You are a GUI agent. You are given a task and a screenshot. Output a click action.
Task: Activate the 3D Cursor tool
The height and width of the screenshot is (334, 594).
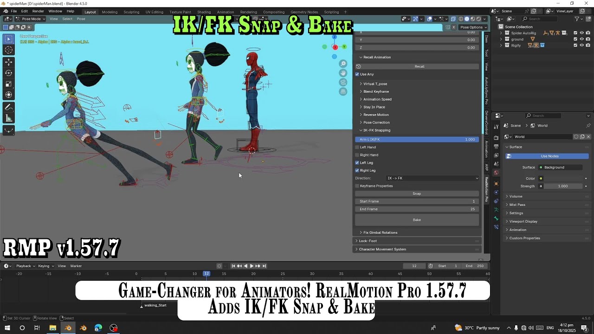[9, 50]
